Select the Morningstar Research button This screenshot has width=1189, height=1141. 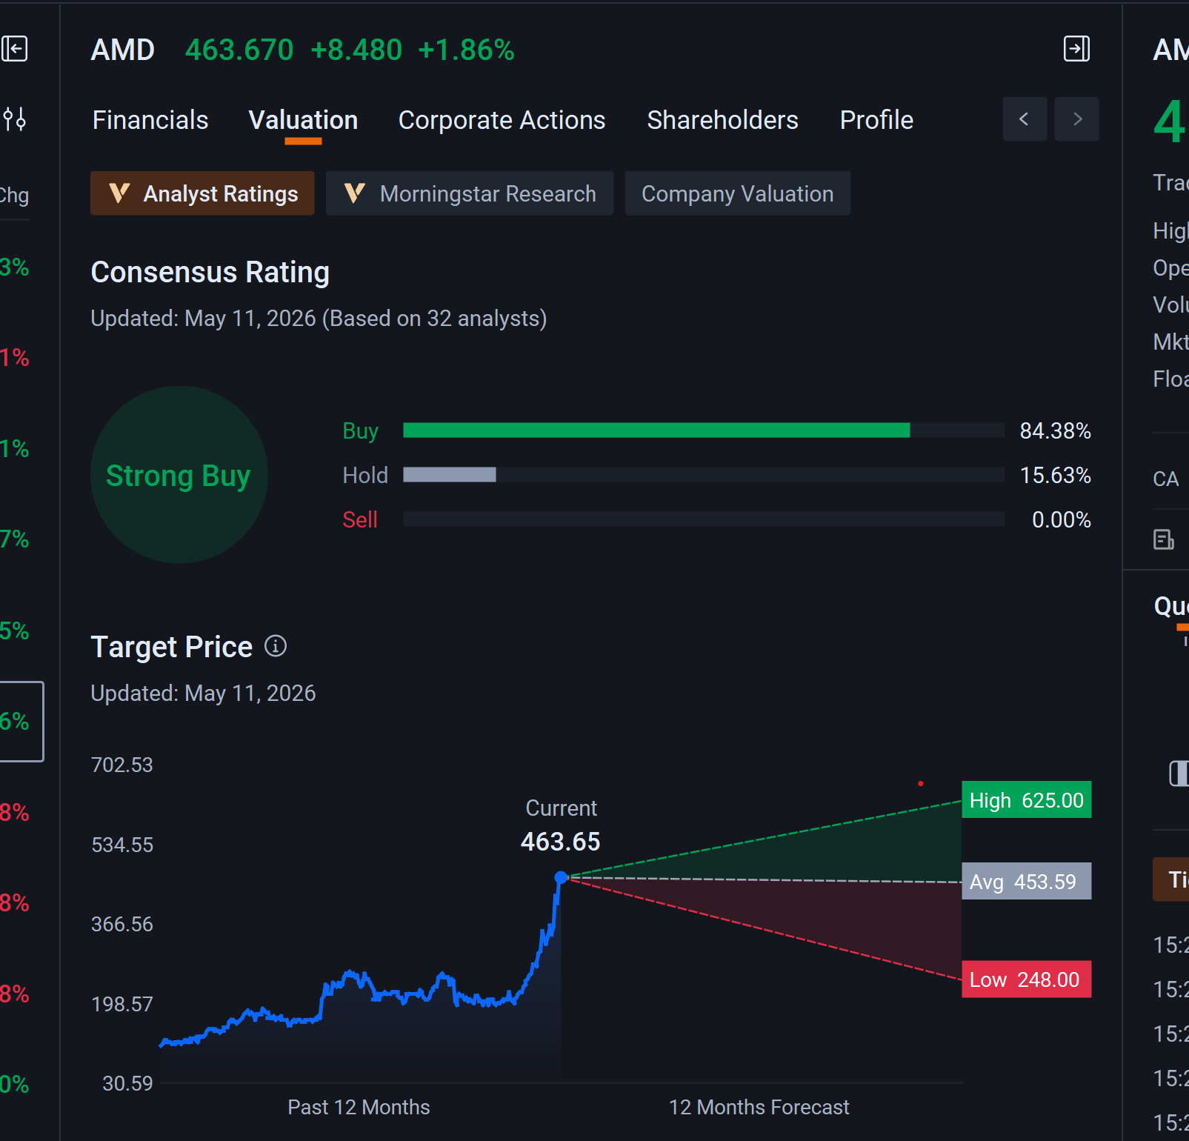pos(470,193)
